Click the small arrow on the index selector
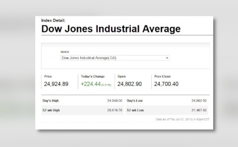 tap(167, 58)
